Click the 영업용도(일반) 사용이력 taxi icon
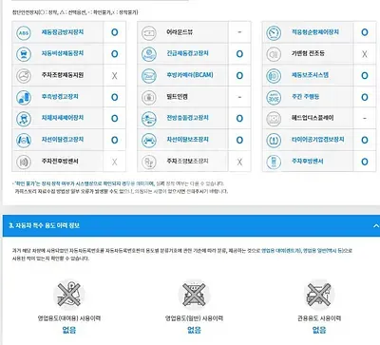Image resolution: width=380 pixels, height=345 pixels. click(194, 295)
